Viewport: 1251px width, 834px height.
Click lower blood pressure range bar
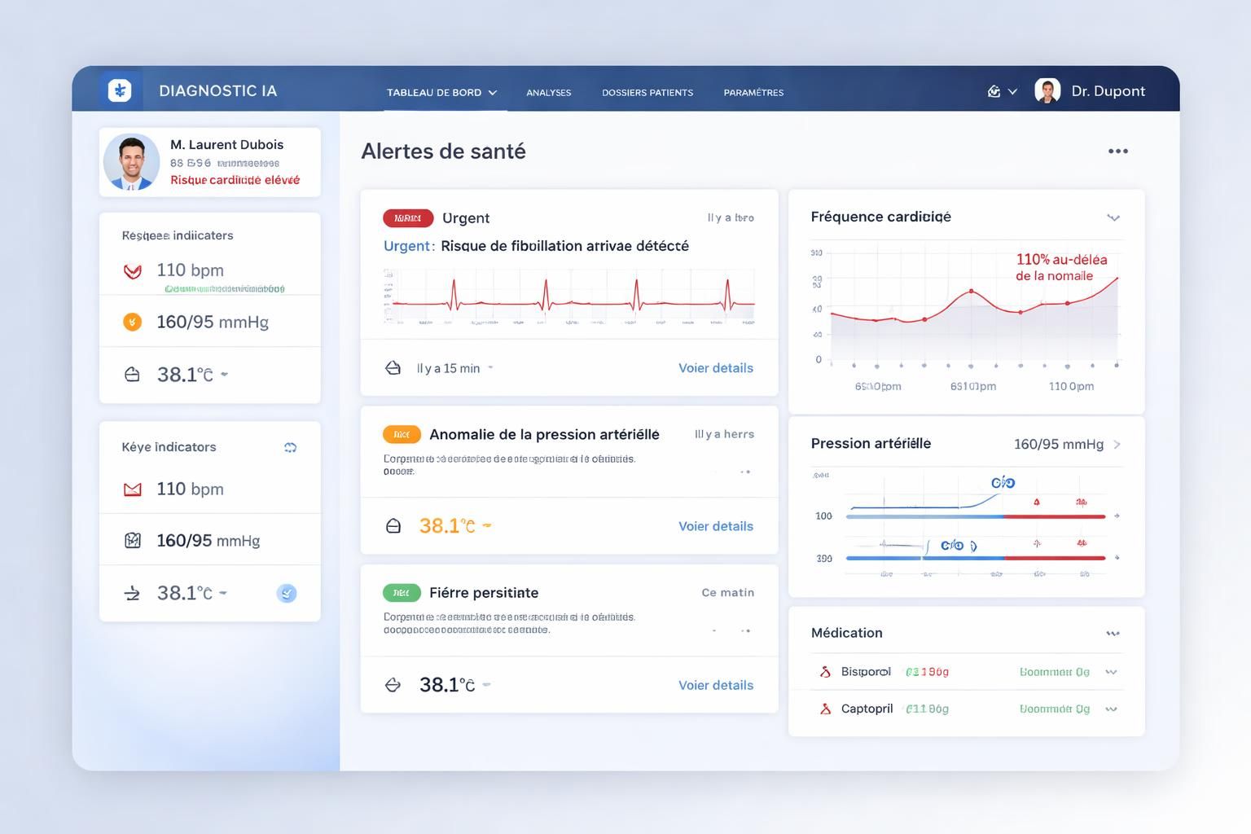pos(976,558)
